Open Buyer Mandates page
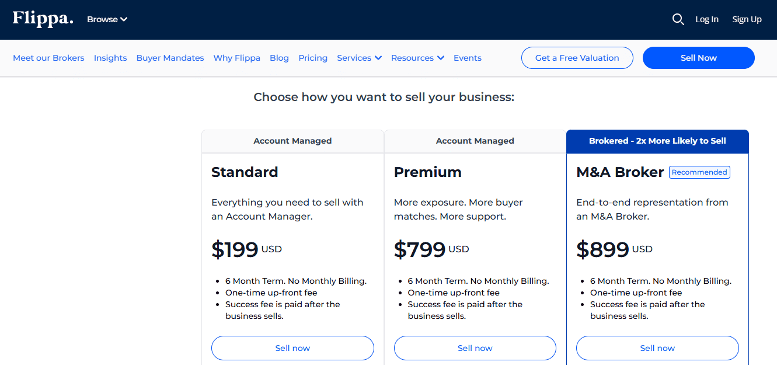Screen dimensions: 777x365 pos(170,58)
